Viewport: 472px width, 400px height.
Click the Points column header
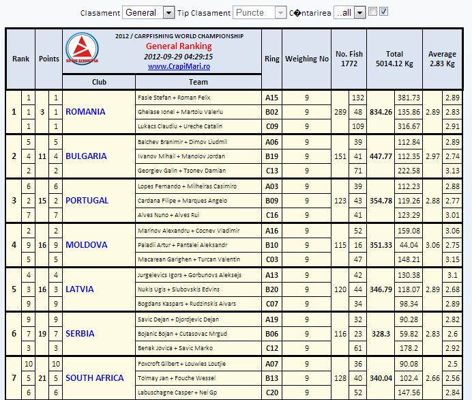click(x=48, y=59)
